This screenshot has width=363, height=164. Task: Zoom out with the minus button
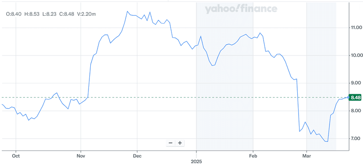[171, 143]
